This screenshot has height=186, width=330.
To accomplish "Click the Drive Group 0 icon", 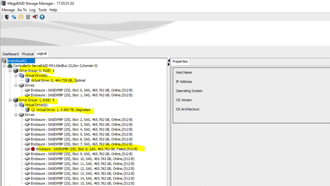I will tap(15, 70).
